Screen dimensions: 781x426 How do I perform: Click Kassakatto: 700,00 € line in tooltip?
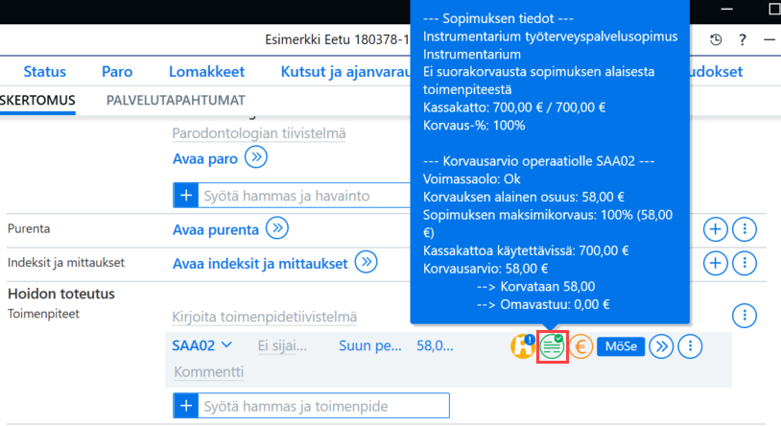[514, 107]
